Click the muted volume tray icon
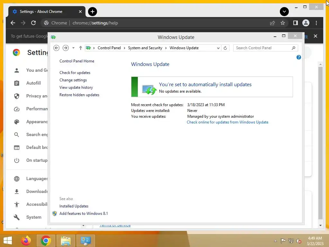The height and width of the screenshot is (247, 329). tap(298, 241)
